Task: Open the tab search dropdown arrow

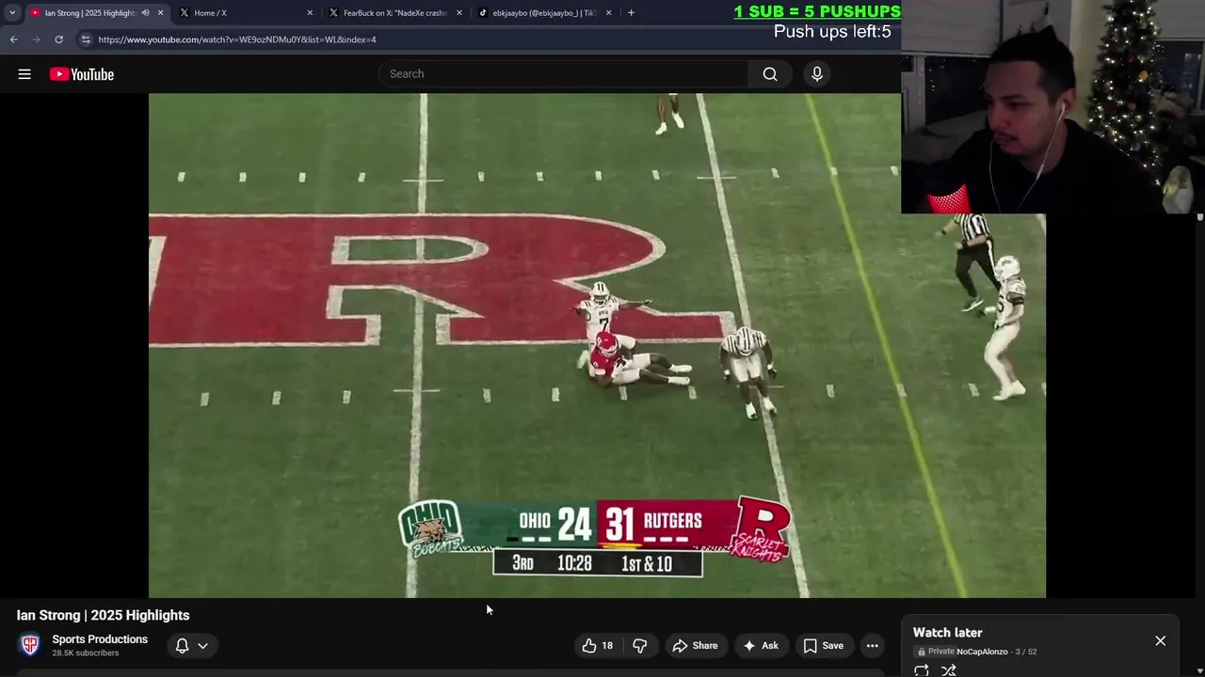Action: (12, 13)
